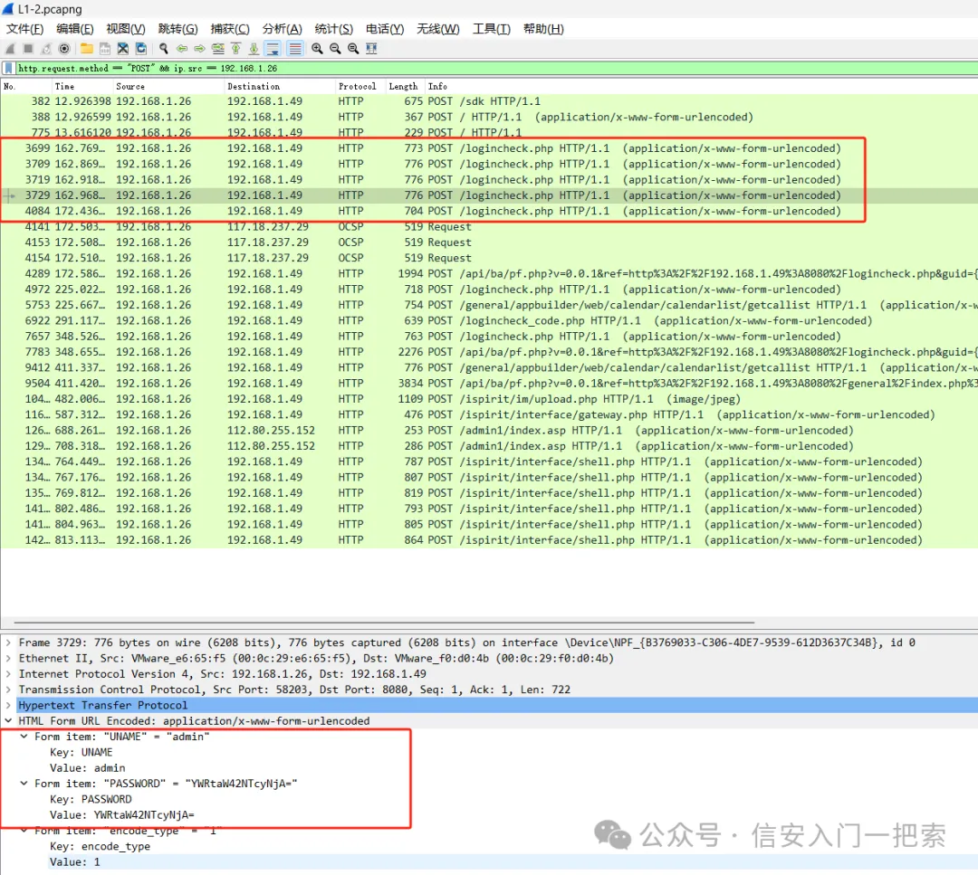This screenshot has height=875, width=978.
Task: Sort by the Protocol column header
Action: coord(360,86)
